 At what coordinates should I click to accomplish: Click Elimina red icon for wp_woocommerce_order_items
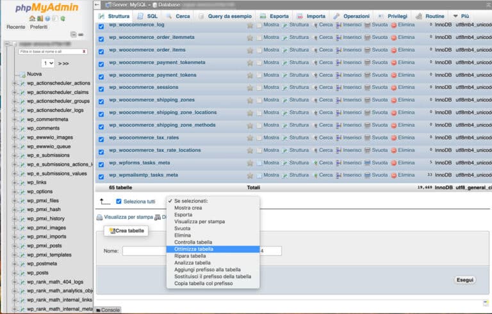point(394,50)
